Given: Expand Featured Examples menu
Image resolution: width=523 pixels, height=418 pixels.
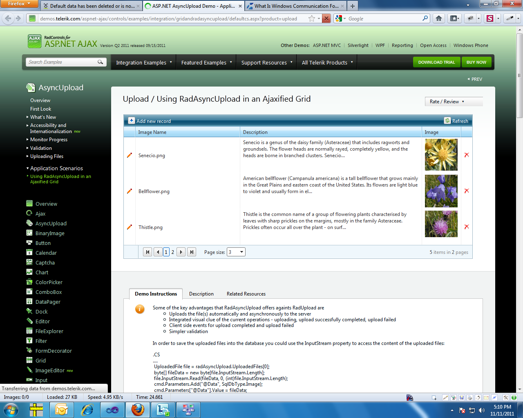Looking at the screenshot, I should pyautogui.click(x=206, y=62).
